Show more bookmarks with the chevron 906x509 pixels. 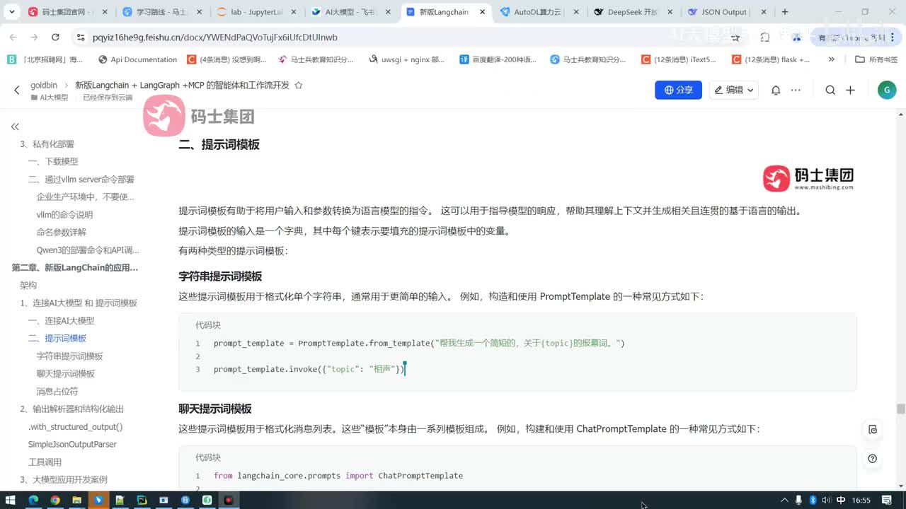point(831,59)
